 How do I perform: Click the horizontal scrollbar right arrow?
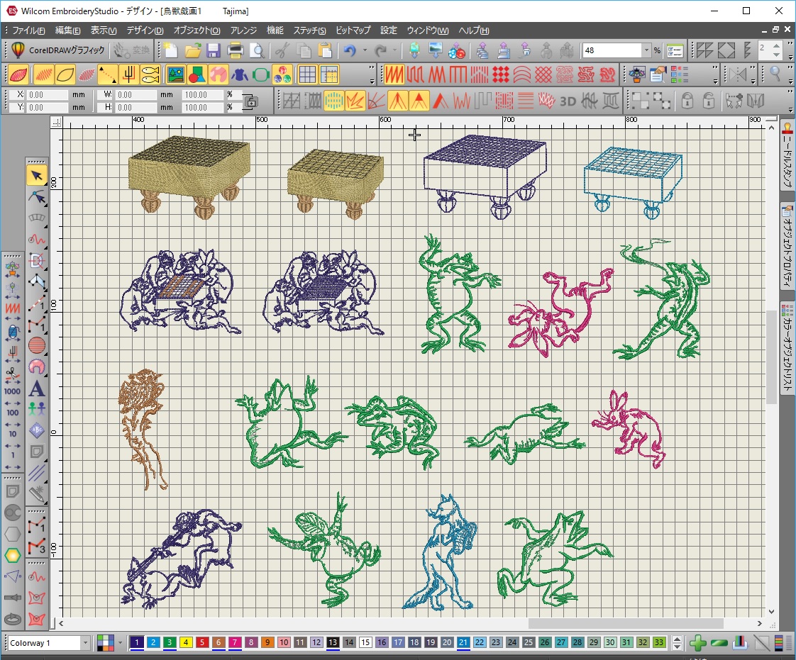(x=759, y=623)
